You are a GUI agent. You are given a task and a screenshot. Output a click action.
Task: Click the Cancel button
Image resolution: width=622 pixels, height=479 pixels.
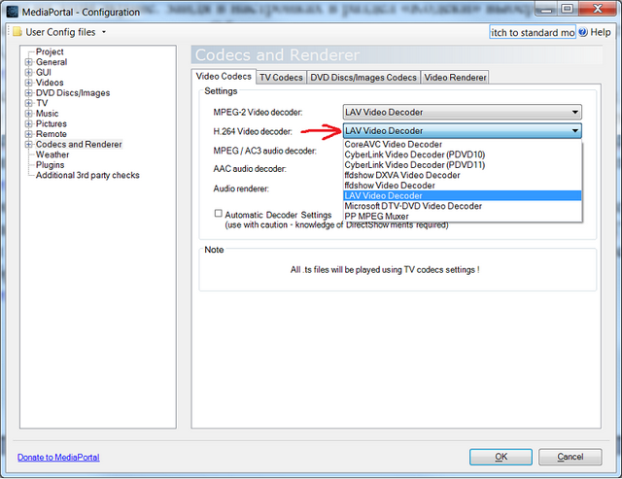click(x=570, y=457)
